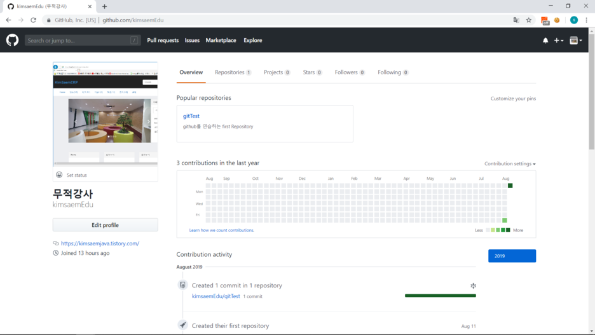The width and height of the screenshot is (595, 335).
Task: Click the 'Joined 13 hours ago' text
Action: click(85, 253)
